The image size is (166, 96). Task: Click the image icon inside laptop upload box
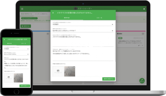tap(58, 71)
